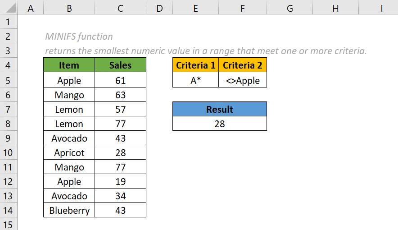Image resolution: width=398 pixels, height=230 pixels.
Task: Select the Criteria 2 orange header cell
Action: click(x=243, y=65)
